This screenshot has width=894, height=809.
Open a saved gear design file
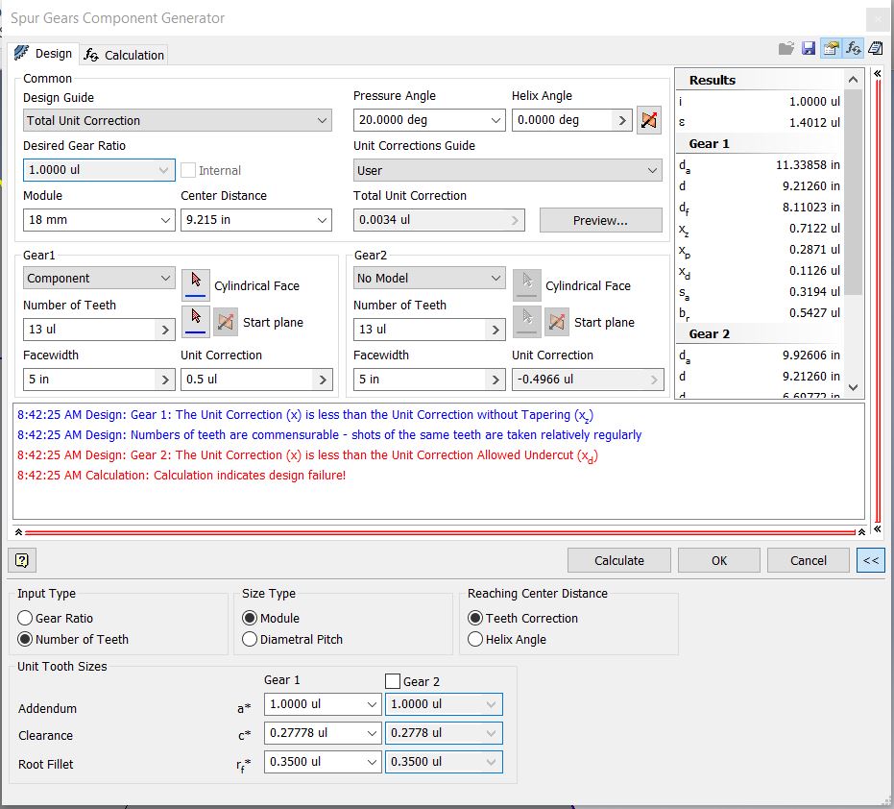pyautogui.click(x=786, y=47)
